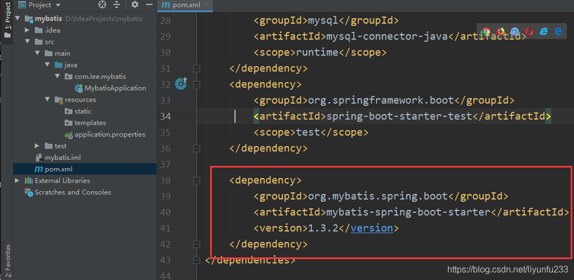Expand the .idea folder arrow
This screenshot has height=280, width=574.
click(27, 30)
